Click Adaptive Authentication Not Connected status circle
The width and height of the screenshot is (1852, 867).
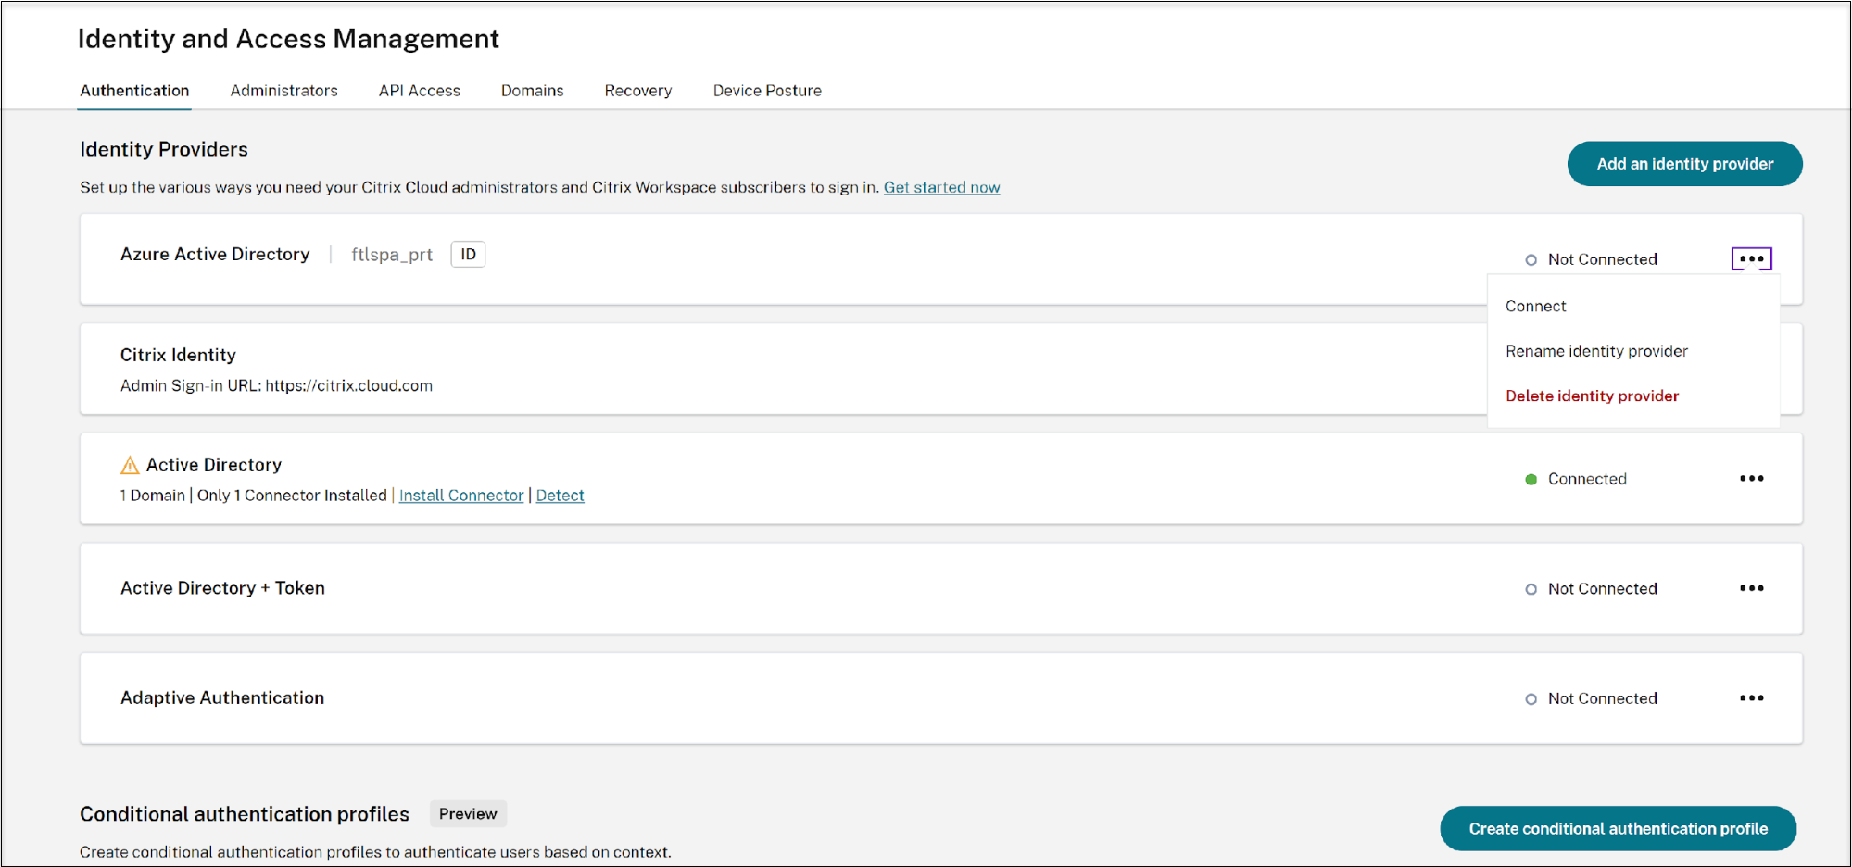pyautogui.click(x=1531, y=699)
